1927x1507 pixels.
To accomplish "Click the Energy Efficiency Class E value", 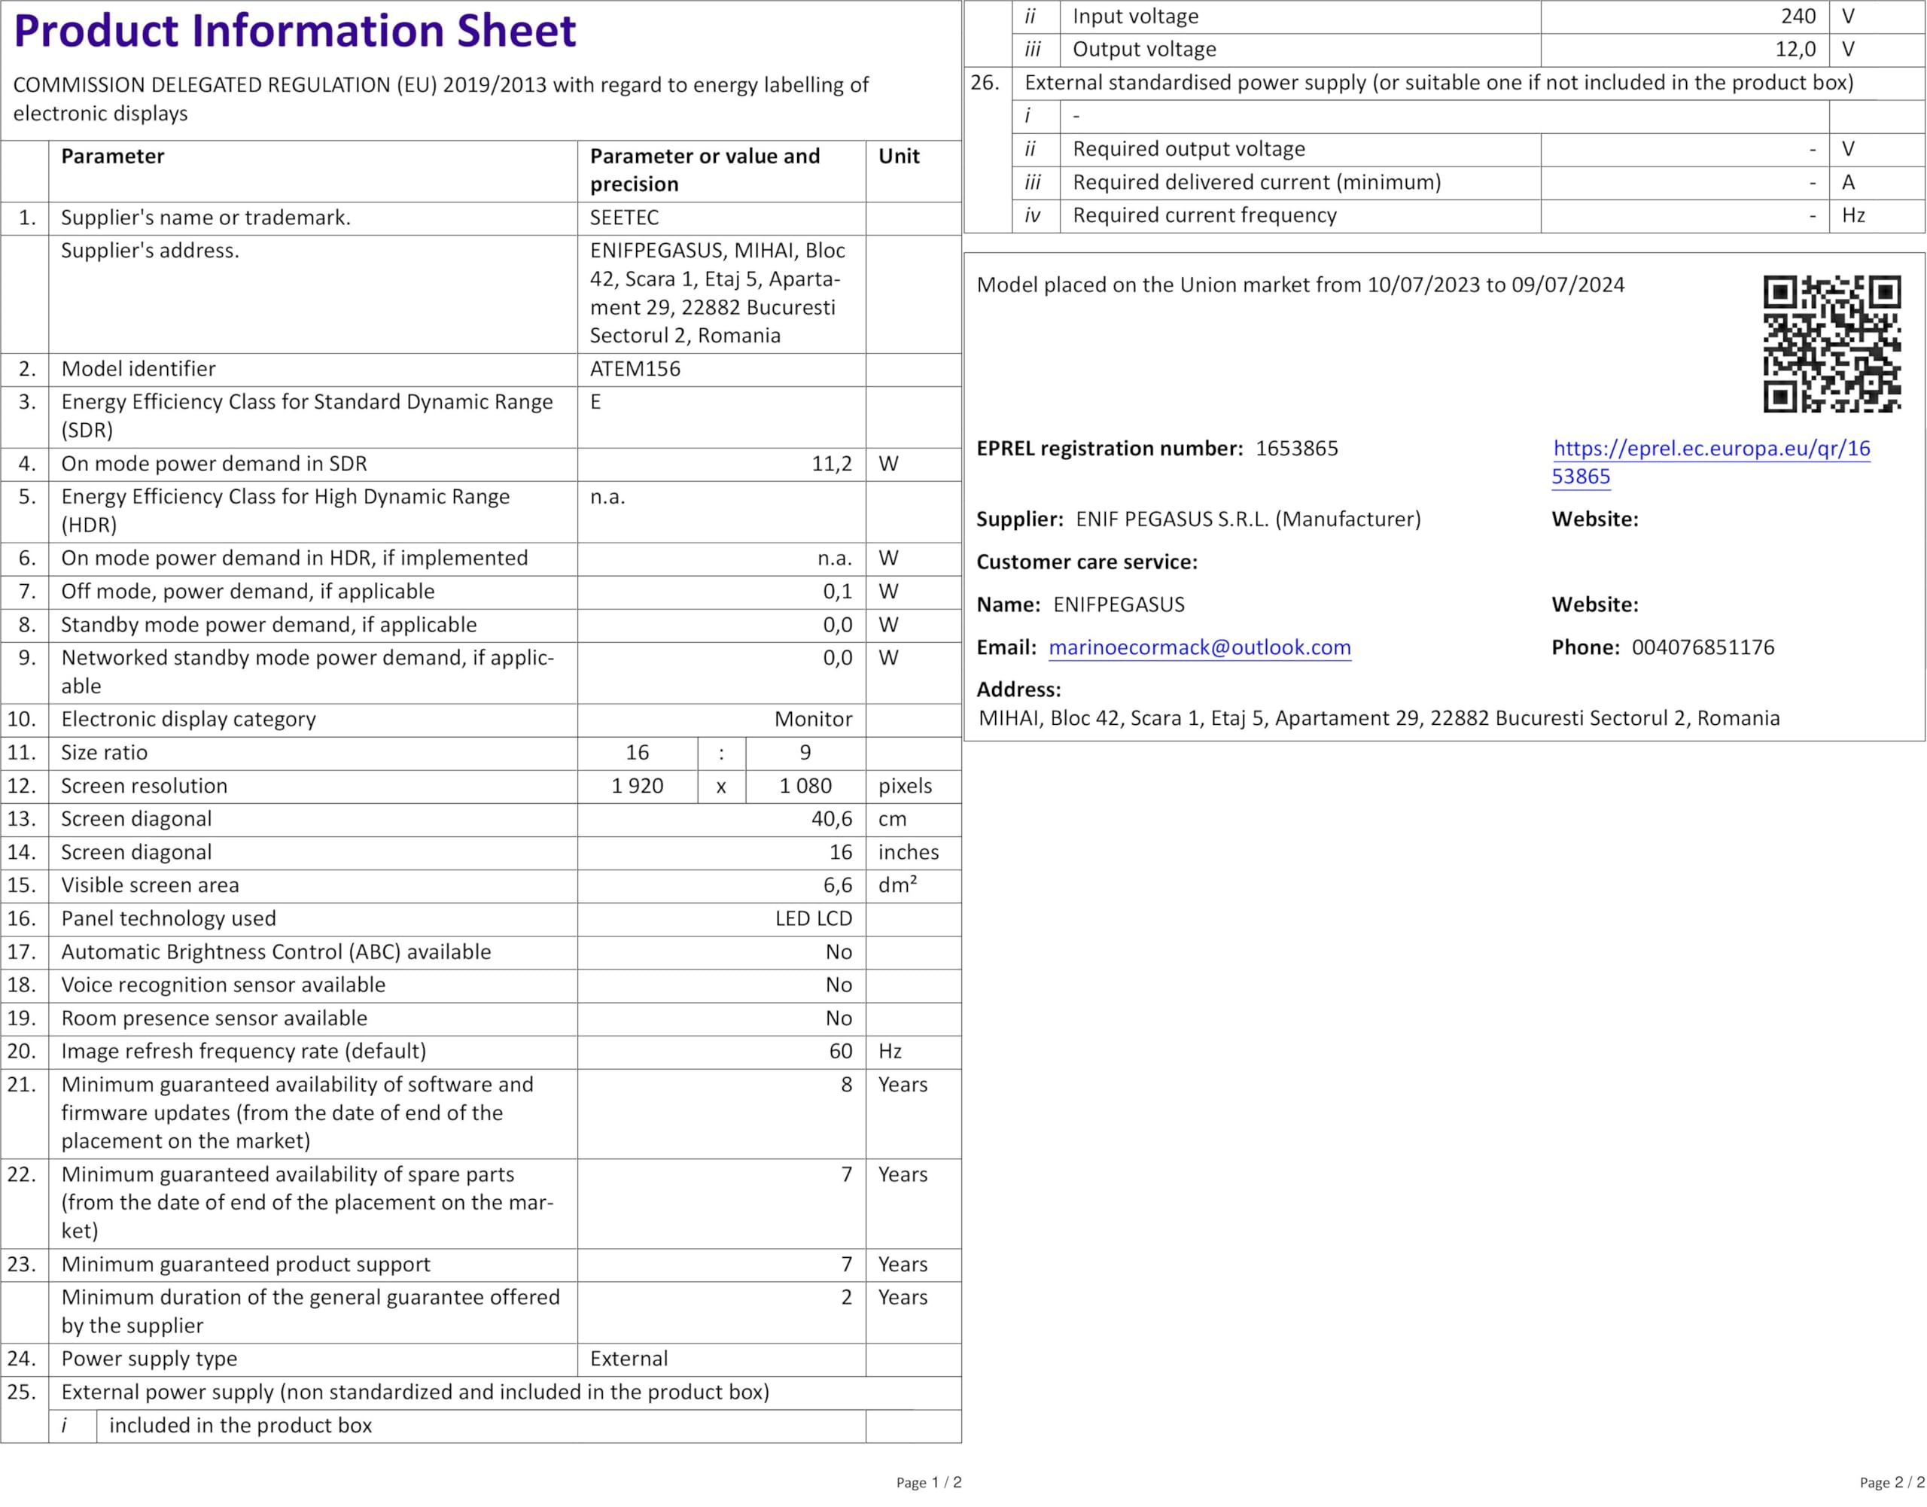I will click(595, 402).
